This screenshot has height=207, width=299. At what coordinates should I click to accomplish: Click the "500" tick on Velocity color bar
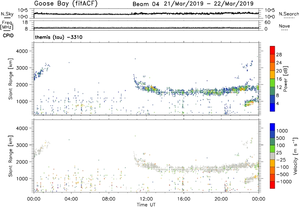[281, 138]
